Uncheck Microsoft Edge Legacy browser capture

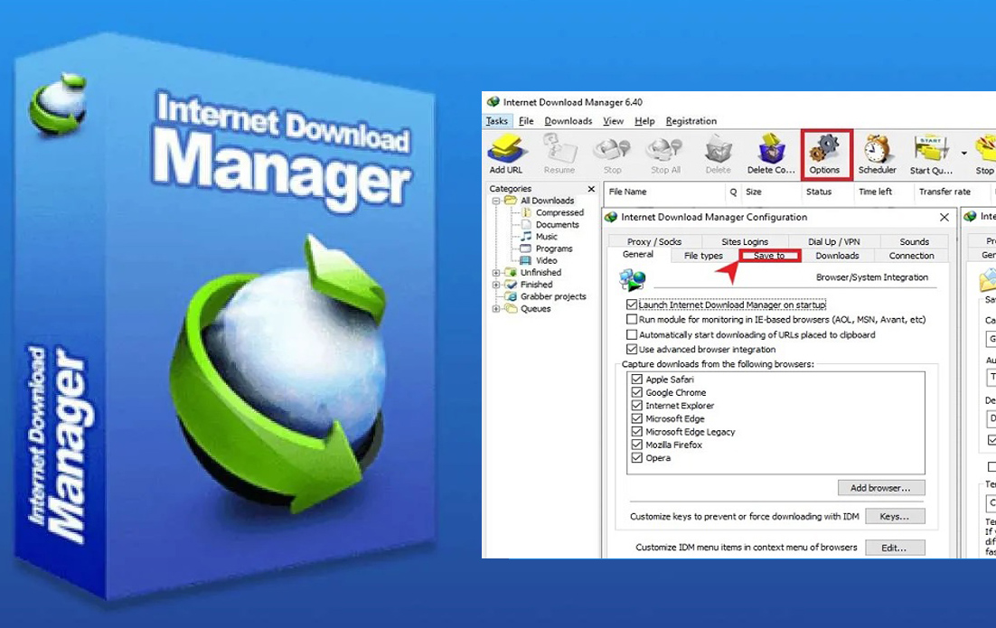tap(637, 432)
